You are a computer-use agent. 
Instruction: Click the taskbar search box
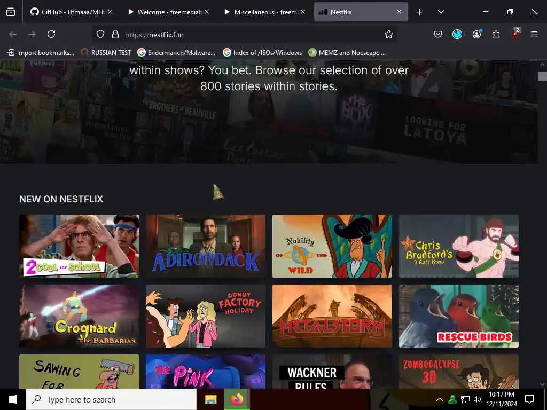pyautogui.click(x=111, y=399)
